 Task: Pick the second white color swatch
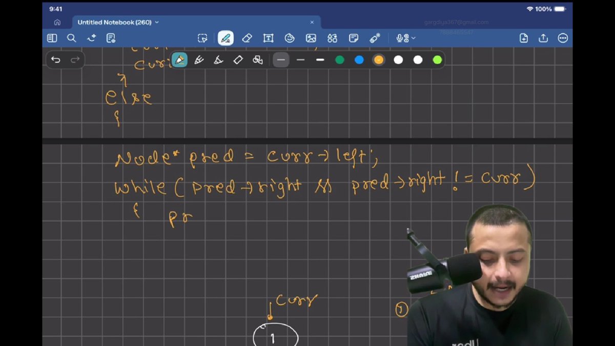coord(418,60)
